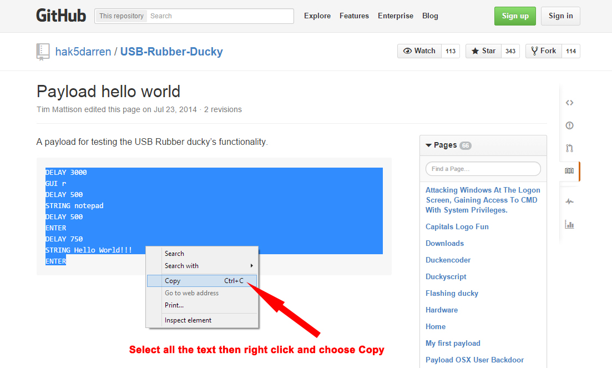Open Blog in the top navigation
The width and height of the screenshot is (612, 368).
[x=430, y=16]
